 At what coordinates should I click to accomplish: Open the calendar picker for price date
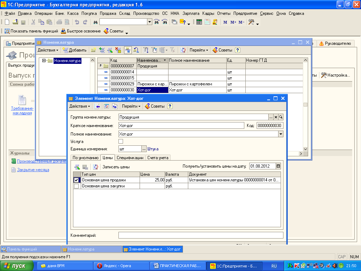[x=278, y=166]
